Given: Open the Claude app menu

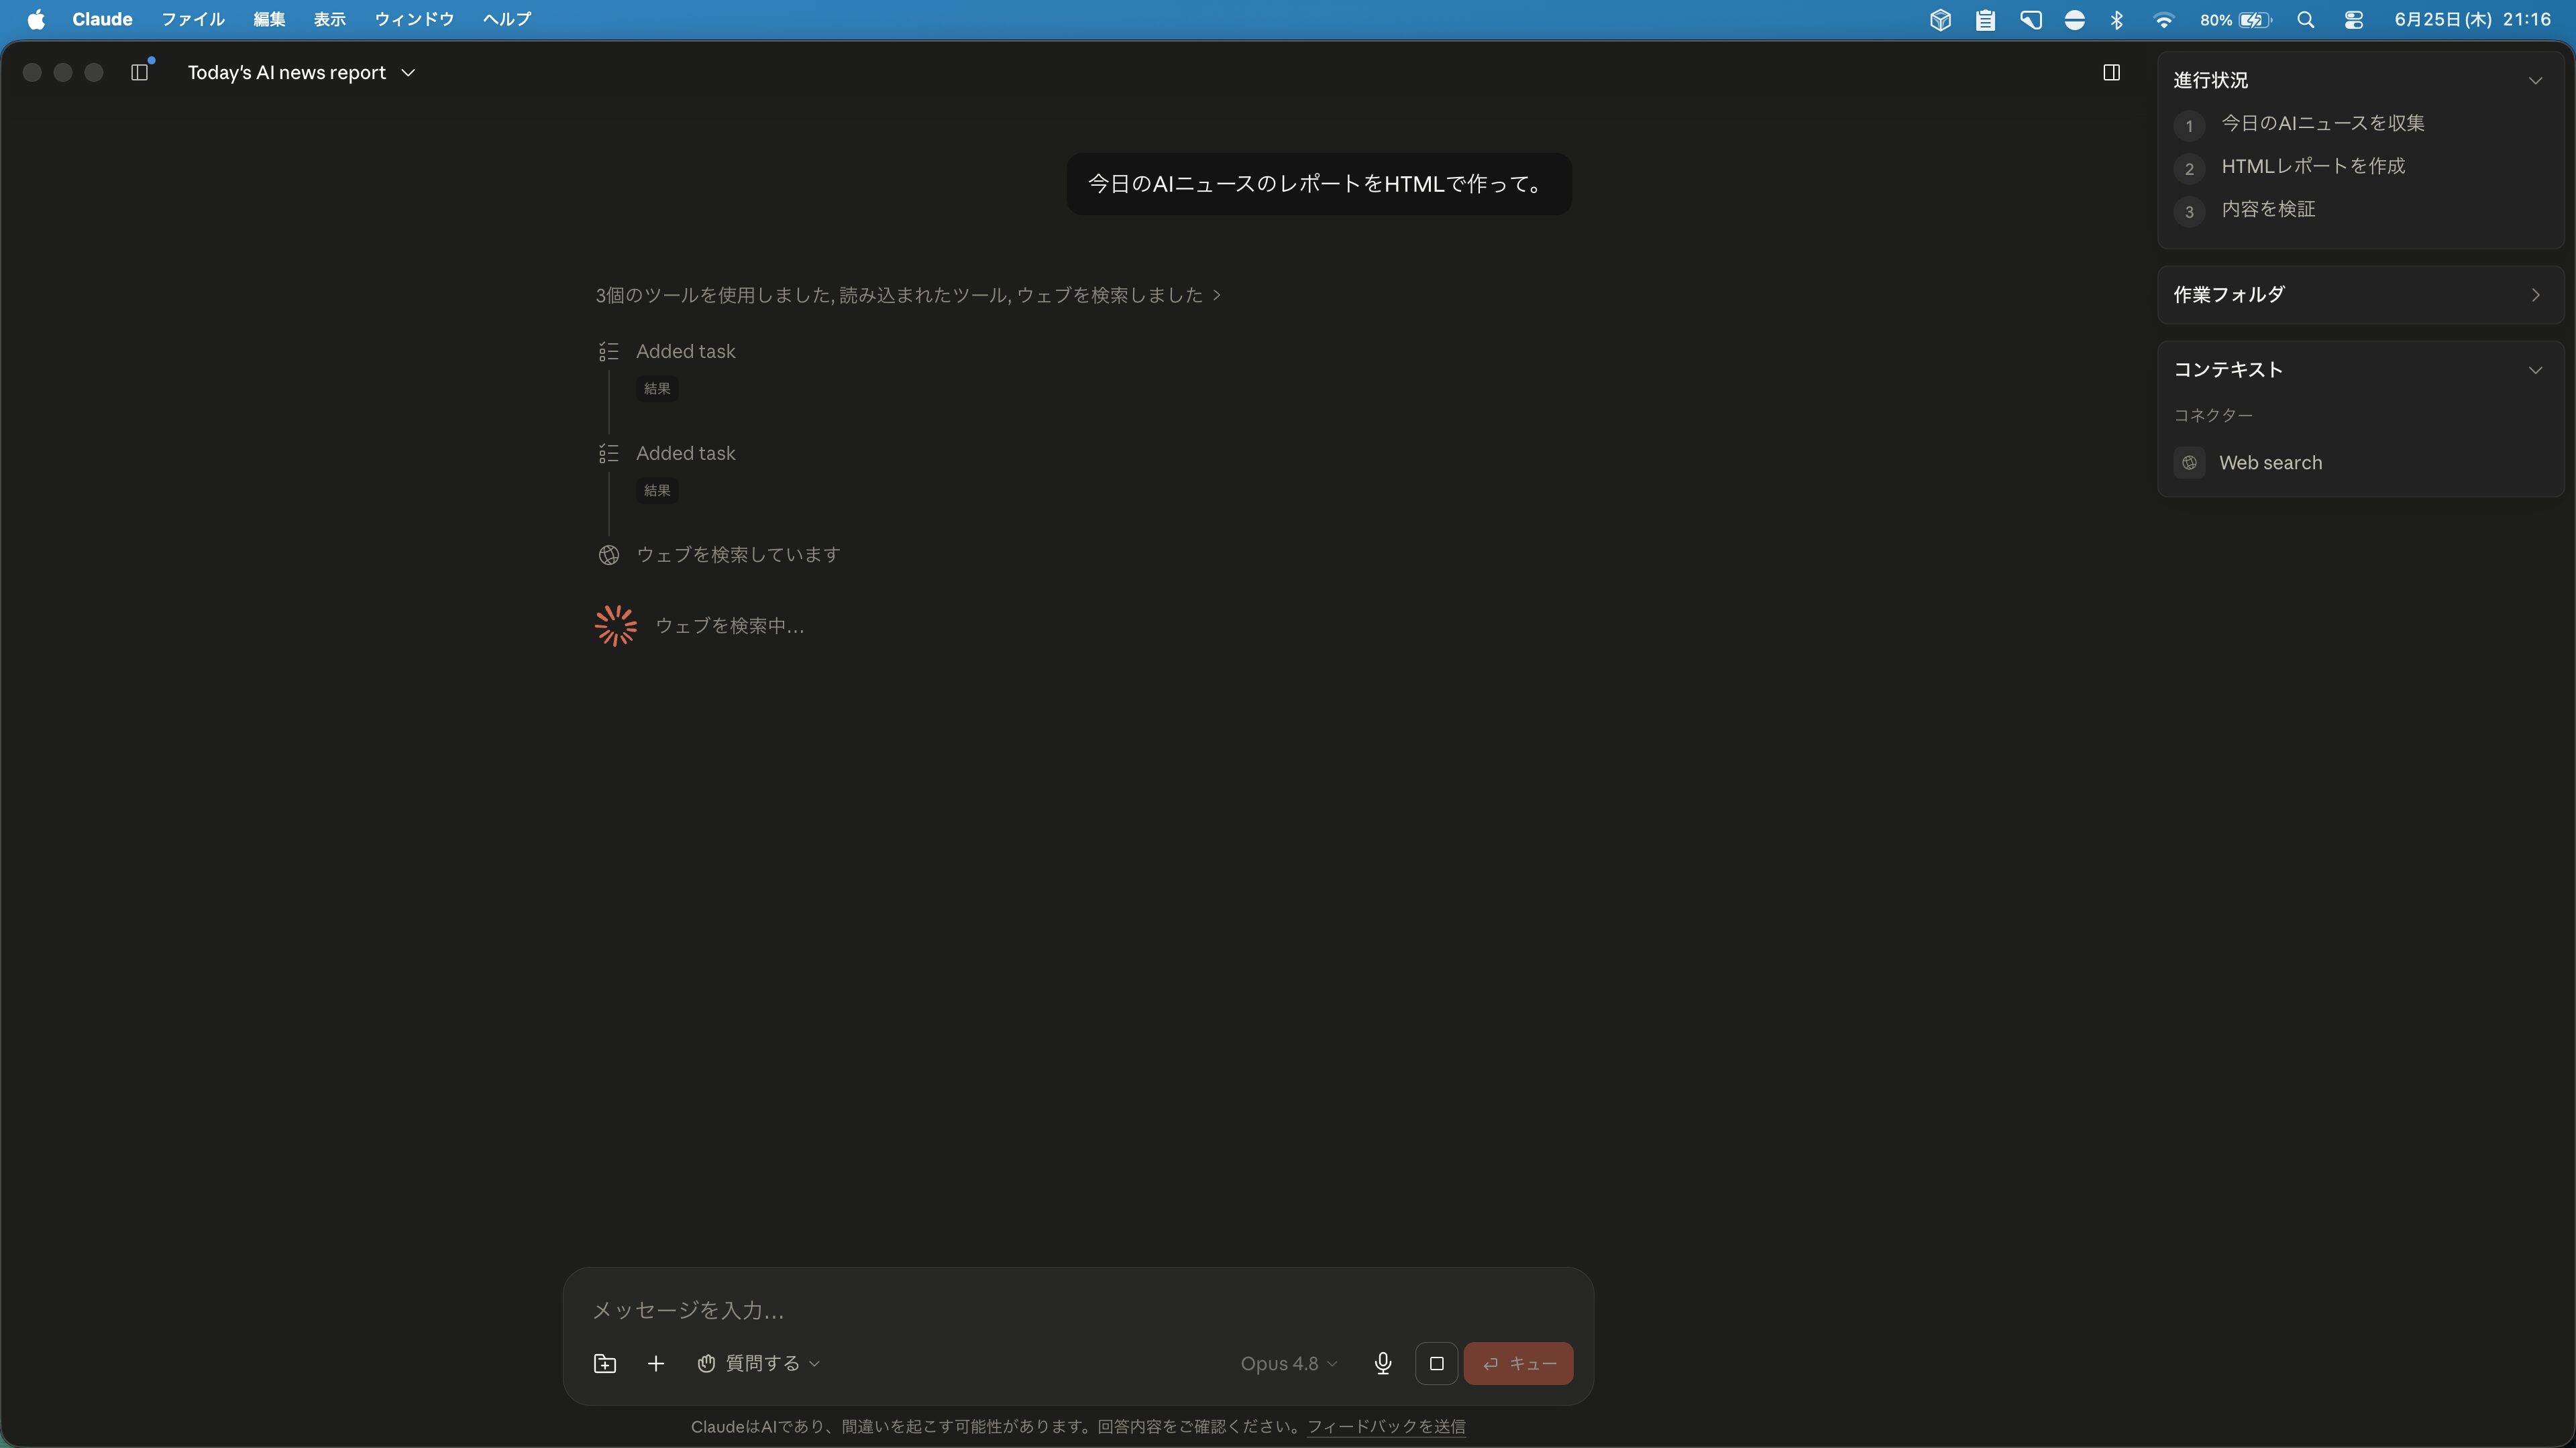Looking at the screenshot, I should [x=102, y=19].
